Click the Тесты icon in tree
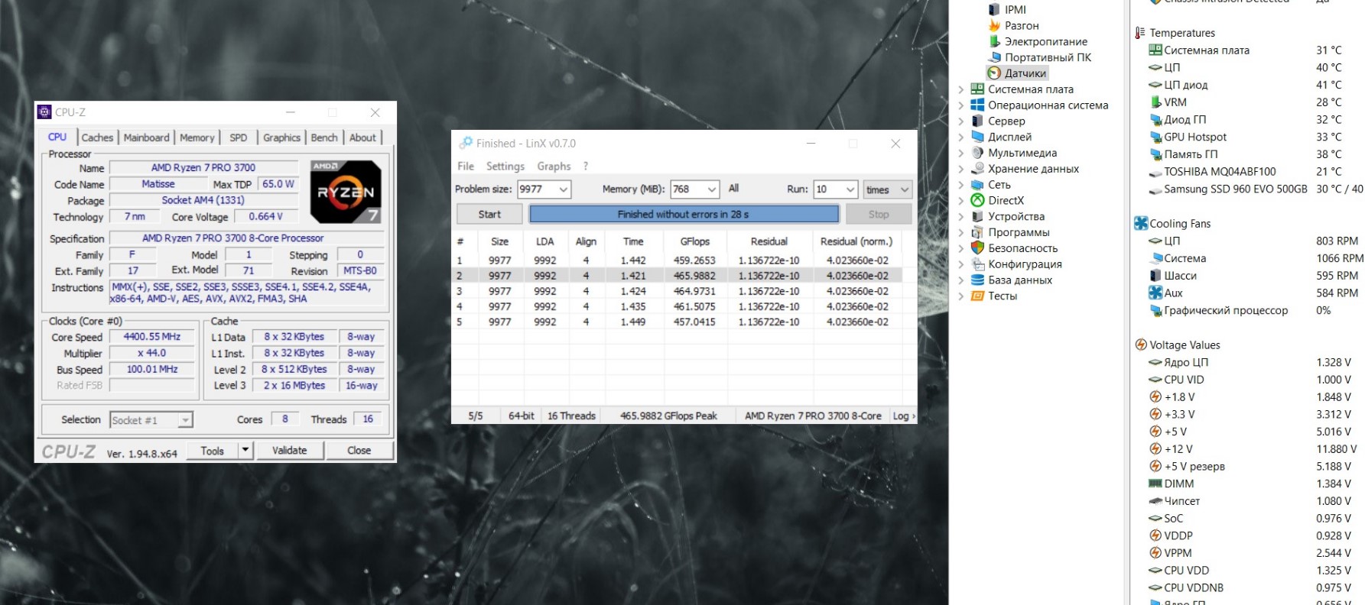The width and height of the screenshot is (1365, 605). (x=977, y=296)
